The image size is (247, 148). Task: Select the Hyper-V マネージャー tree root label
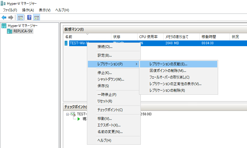[x=23, y=26]
